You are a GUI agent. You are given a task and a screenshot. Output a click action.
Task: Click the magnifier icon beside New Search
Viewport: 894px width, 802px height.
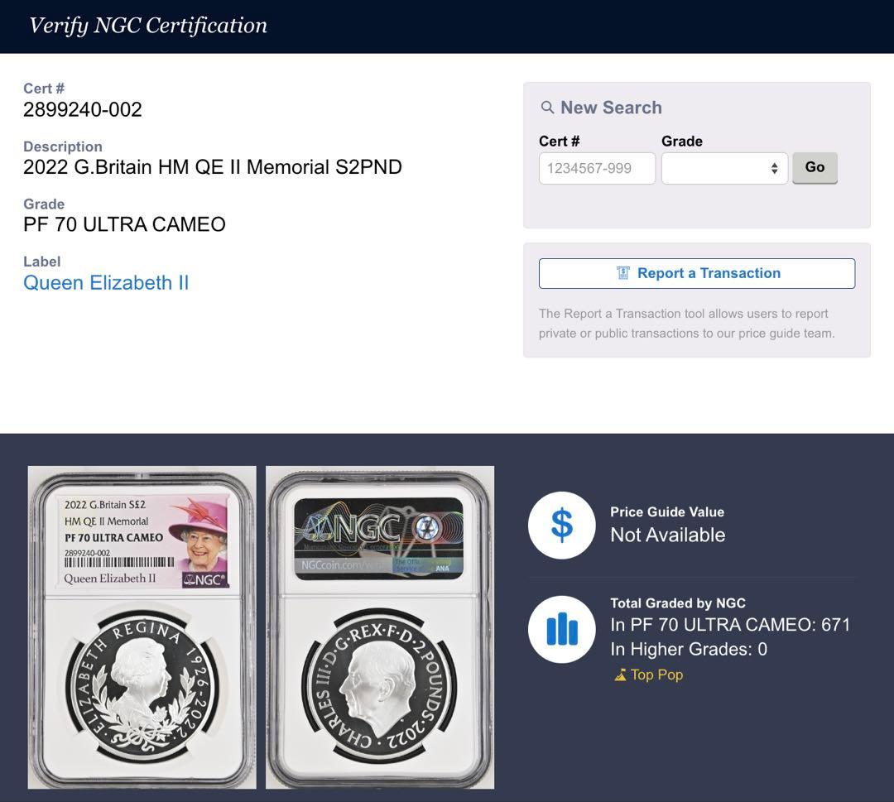pyautogui.click(x=547, y=108)
